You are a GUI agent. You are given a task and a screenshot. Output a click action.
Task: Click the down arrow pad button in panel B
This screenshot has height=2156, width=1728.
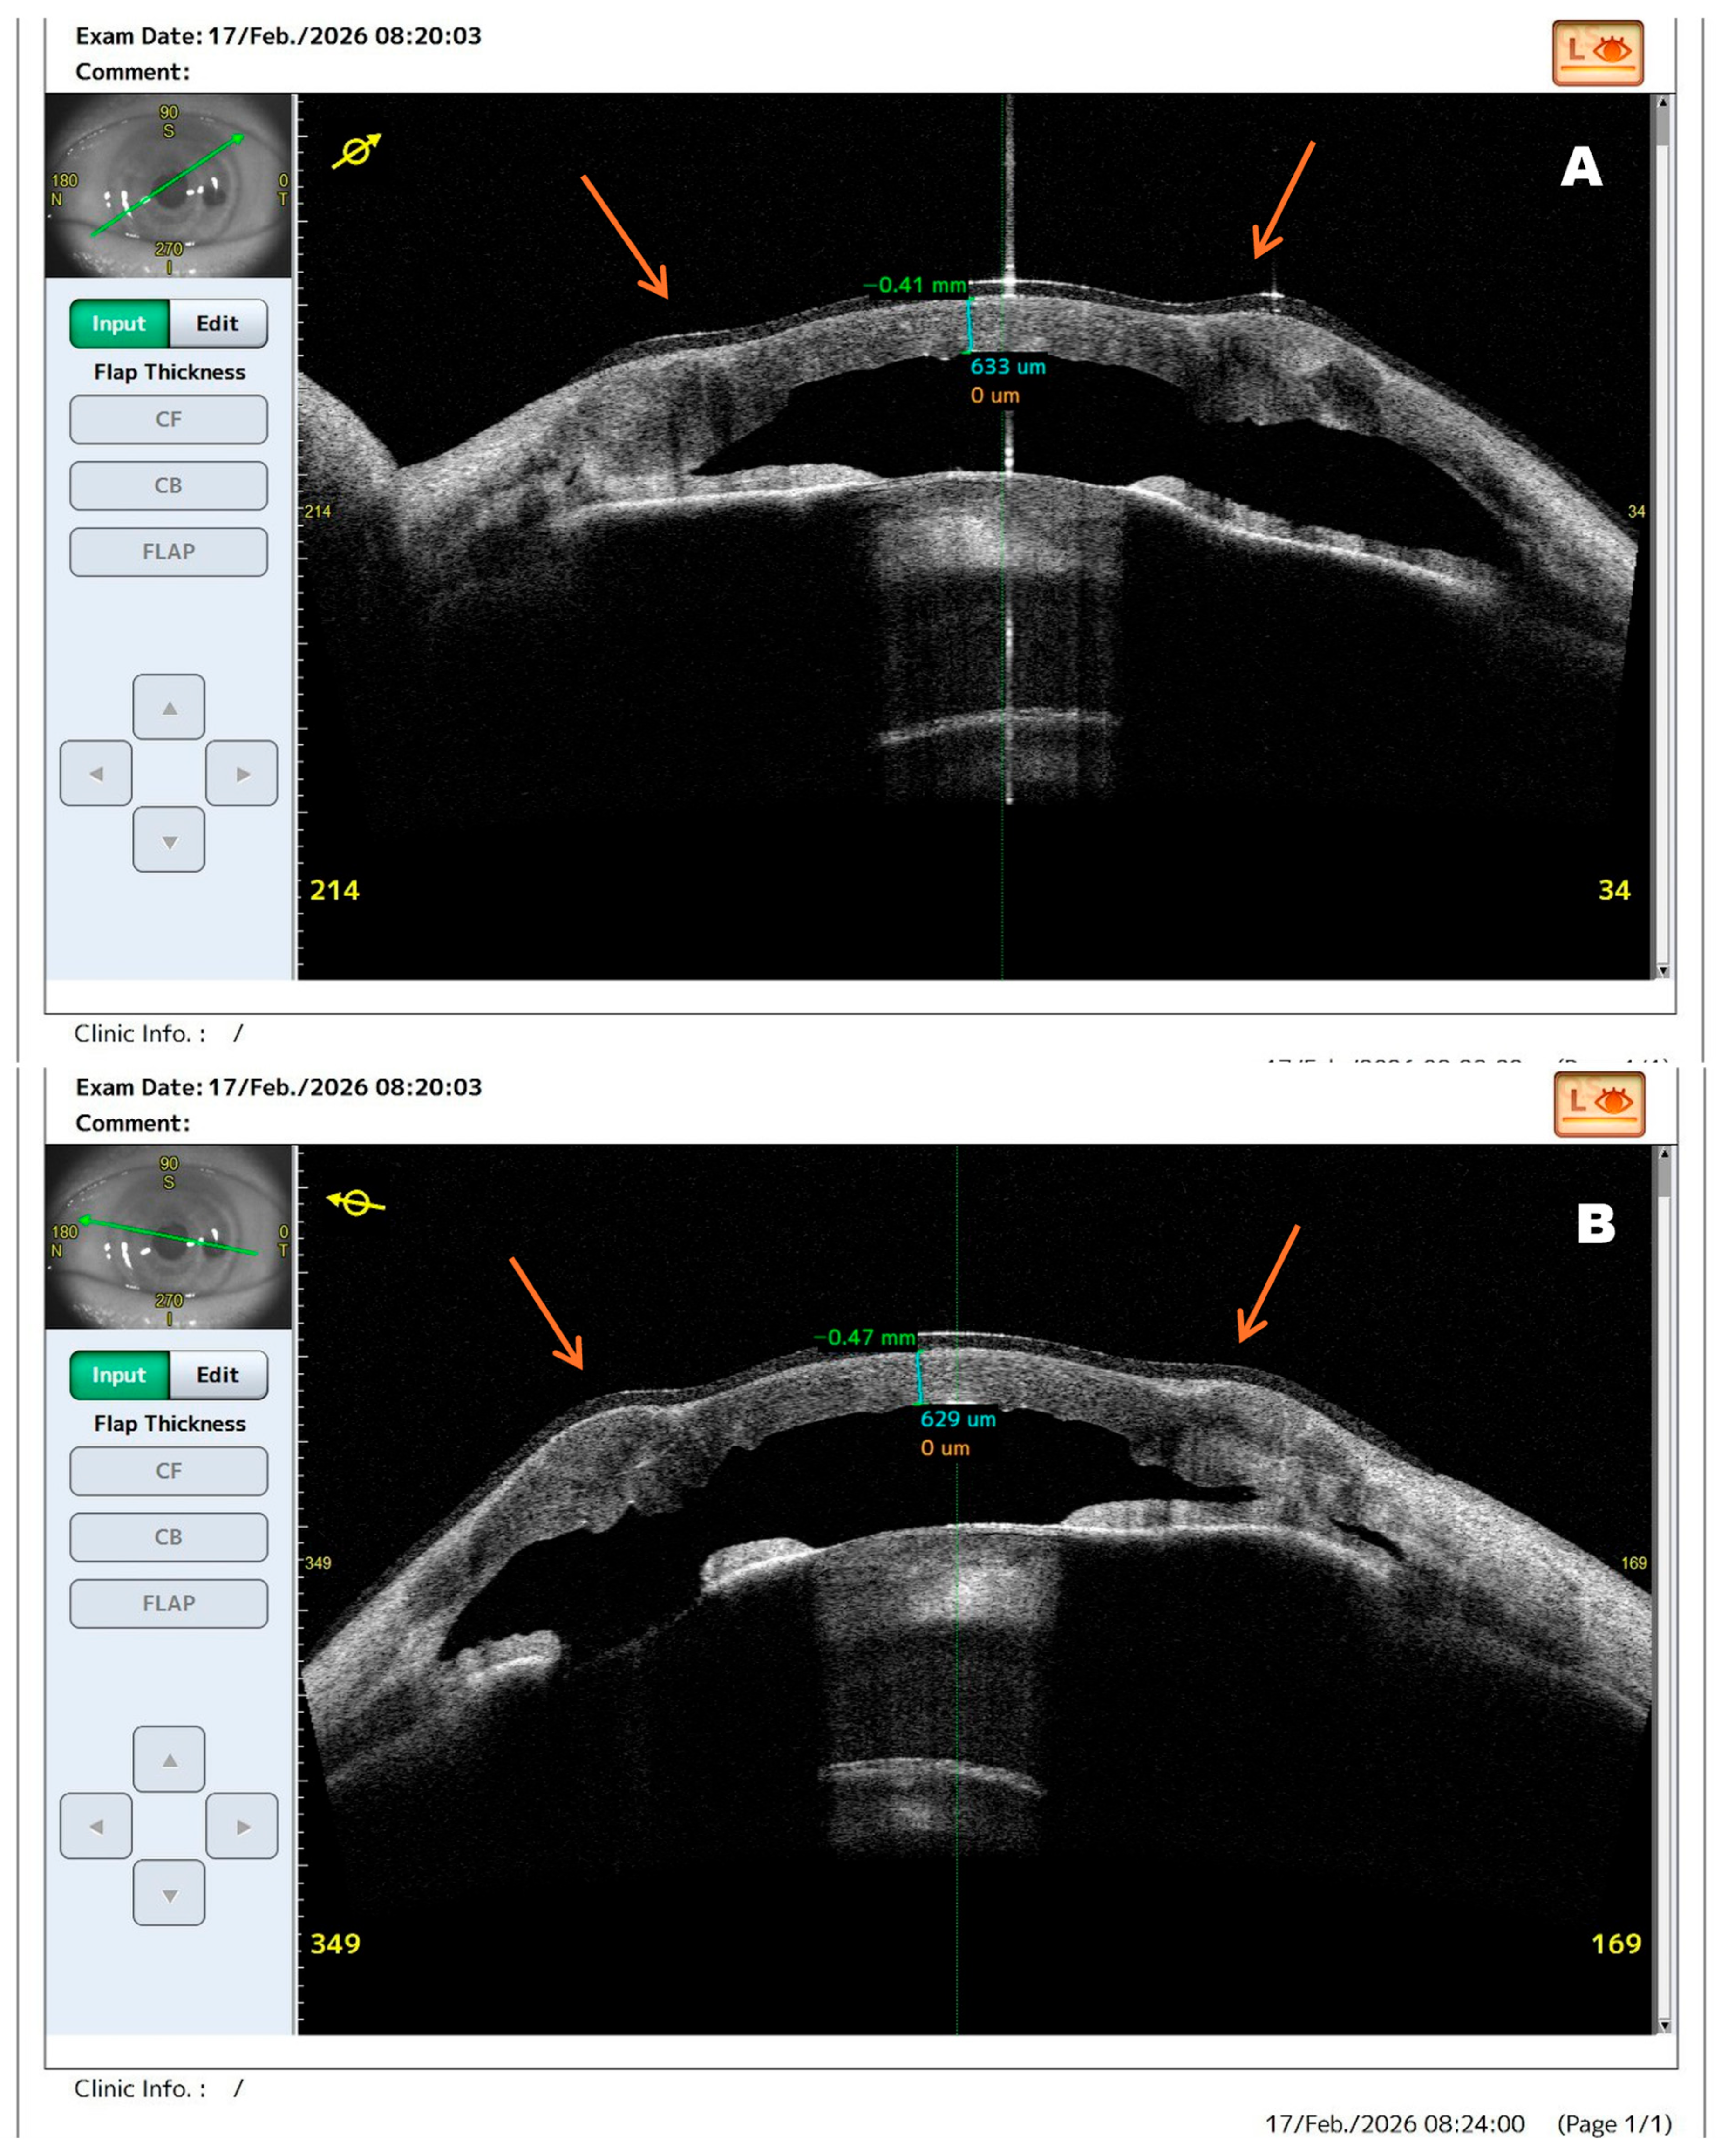click(x=169, y=1893)
